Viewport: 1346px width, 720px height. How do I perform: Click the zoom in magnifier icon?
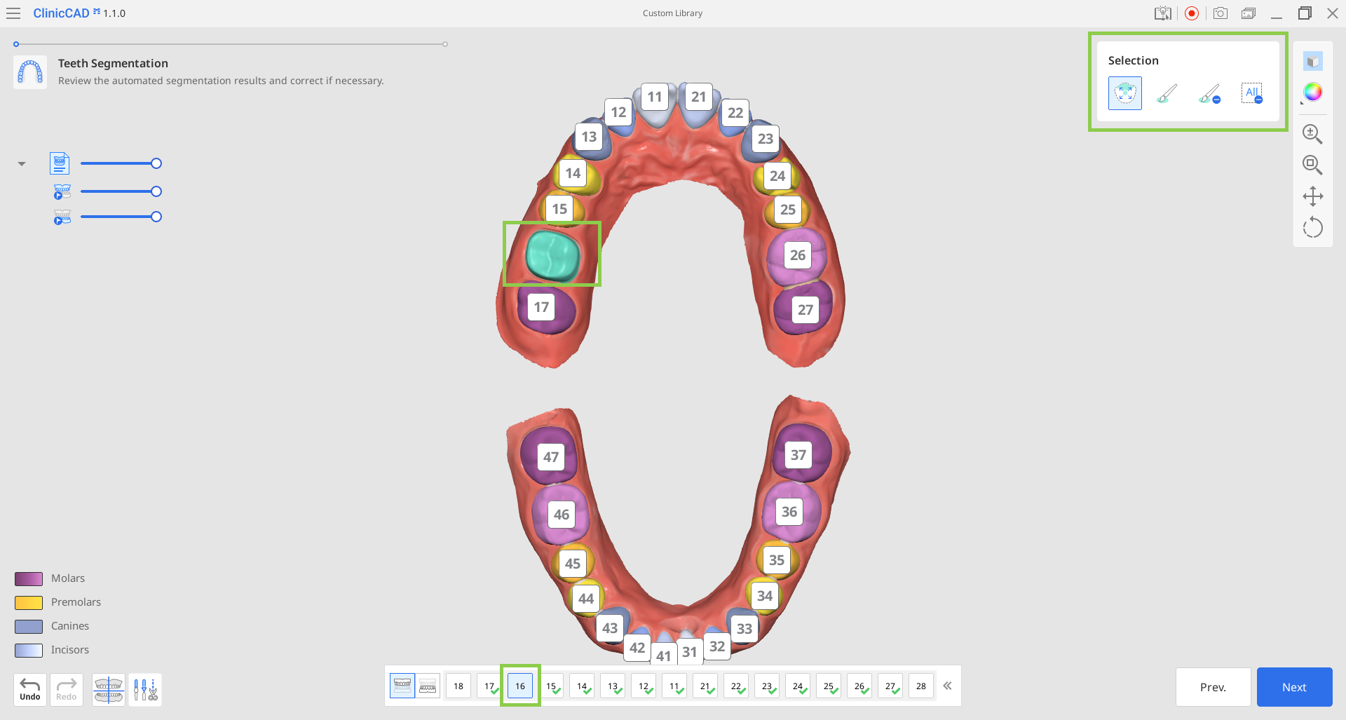1312,134
